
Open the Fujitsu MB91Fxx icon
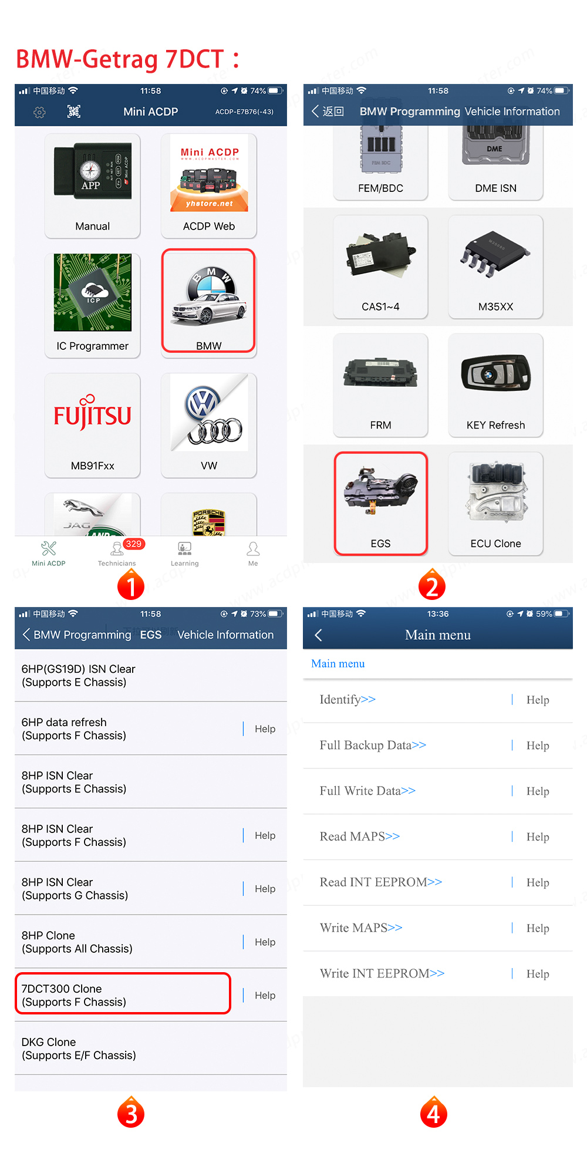point(92,424)
